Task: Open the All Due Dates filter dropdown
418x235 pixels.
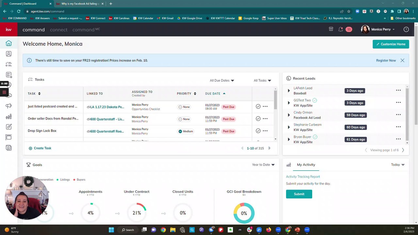Action: coord(222,81)
